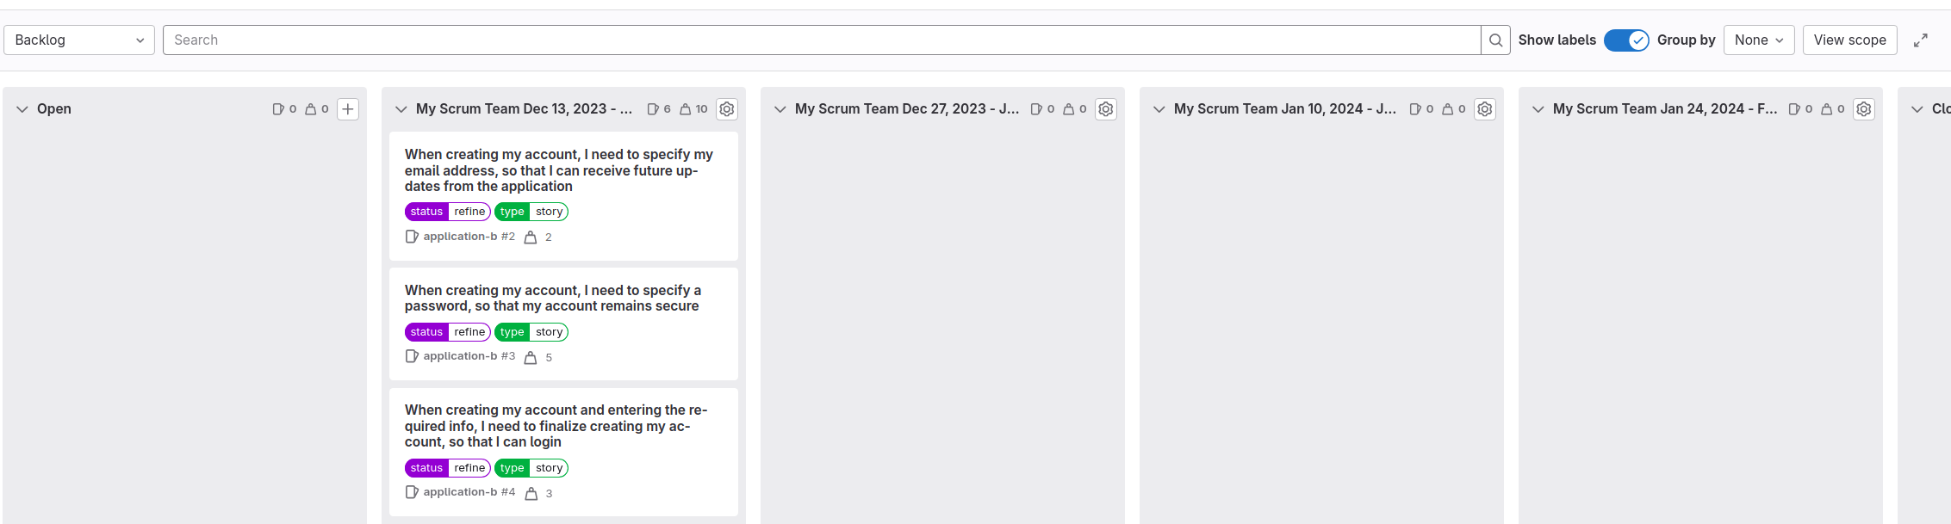Open the Group by None dropdown
Screen dimensions: 1951x524
[1758, 40]
